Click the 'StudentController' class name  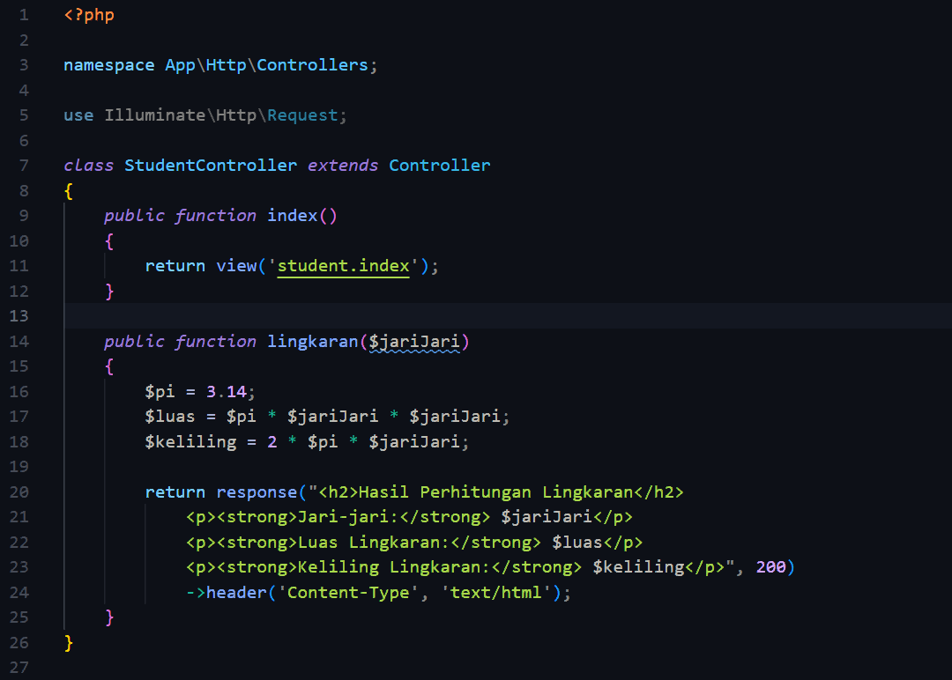click(x=211, y=166)
